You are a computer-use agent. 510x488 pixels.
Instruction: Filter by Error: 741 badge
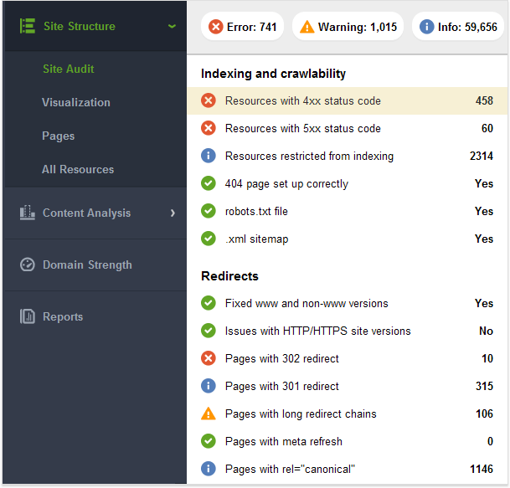pyautogui.click(x=242, y=27)
